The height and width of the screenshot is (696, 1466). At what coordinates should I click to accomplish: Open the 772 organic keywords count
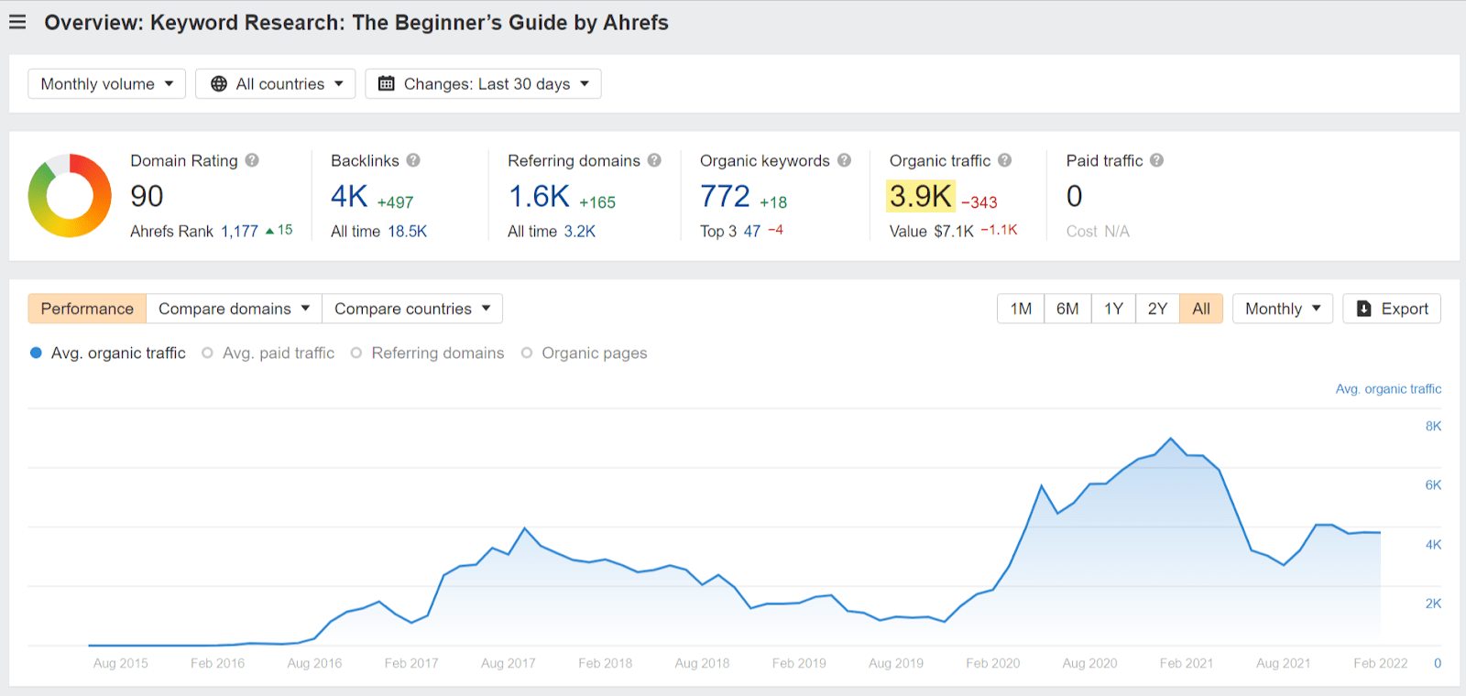725,196
